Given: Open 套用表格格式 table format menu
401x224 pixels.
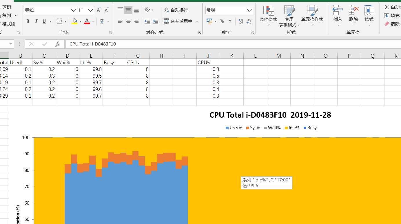Looking at the screenshot, I should pos(289,16).
